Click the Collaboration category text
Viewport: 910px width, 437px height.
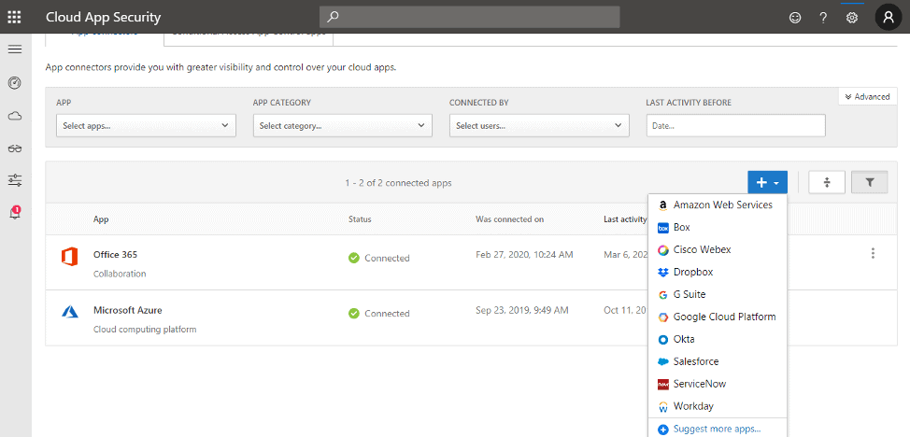[120, 274]
